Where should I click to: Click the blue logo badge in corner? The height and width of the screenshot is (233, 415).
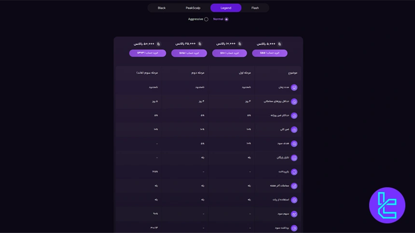tap(387, 206)
